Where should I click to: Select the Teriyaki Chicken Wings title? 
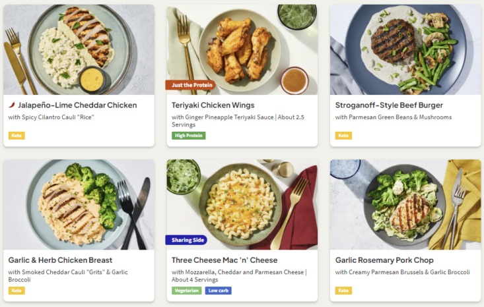(x=213, y=105)
